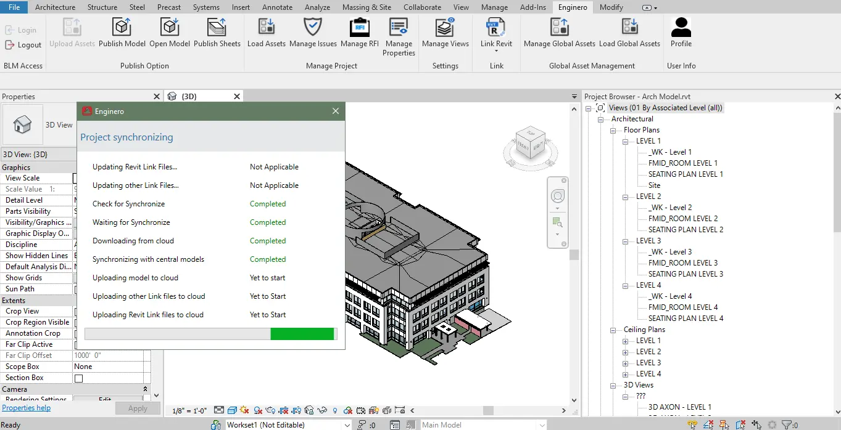Click the Sun Path Off icon
Image resolution: width=841 pixels, height=430 pixels.
(x=245, y=410)
